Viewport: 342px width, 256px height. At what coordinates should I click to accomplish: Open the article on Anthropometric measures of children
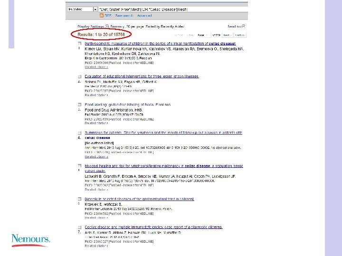tap(161, 44)
